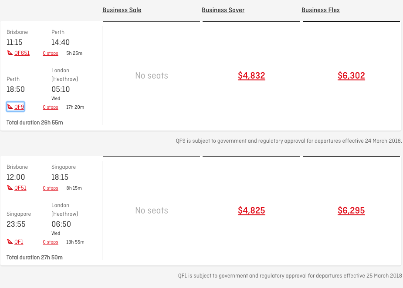Select the $4,825 Business Saver fare
Image resolution: width=403 pixels, height=288 pixels.
point(251,211)
